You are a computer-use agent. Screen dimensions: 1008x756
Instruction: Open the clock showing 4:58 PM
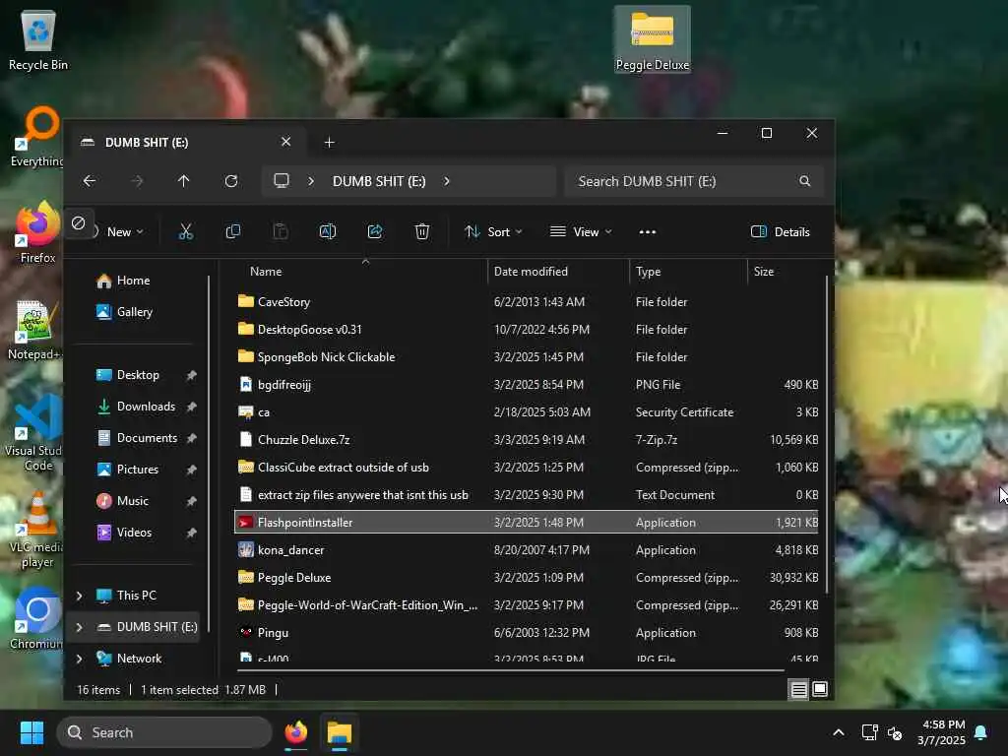pos(941,732)
